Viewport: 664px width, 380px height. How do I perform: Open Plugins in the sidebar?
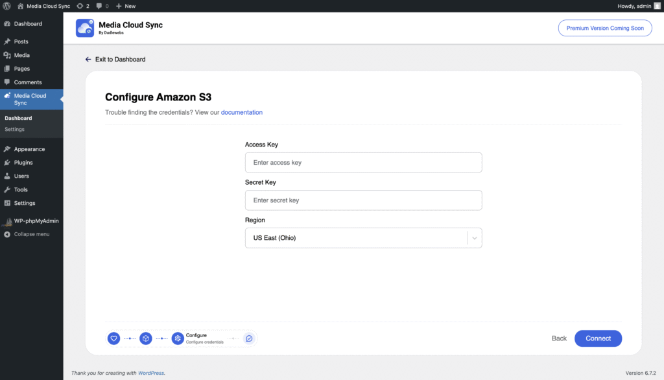click(x=23, y=163)
